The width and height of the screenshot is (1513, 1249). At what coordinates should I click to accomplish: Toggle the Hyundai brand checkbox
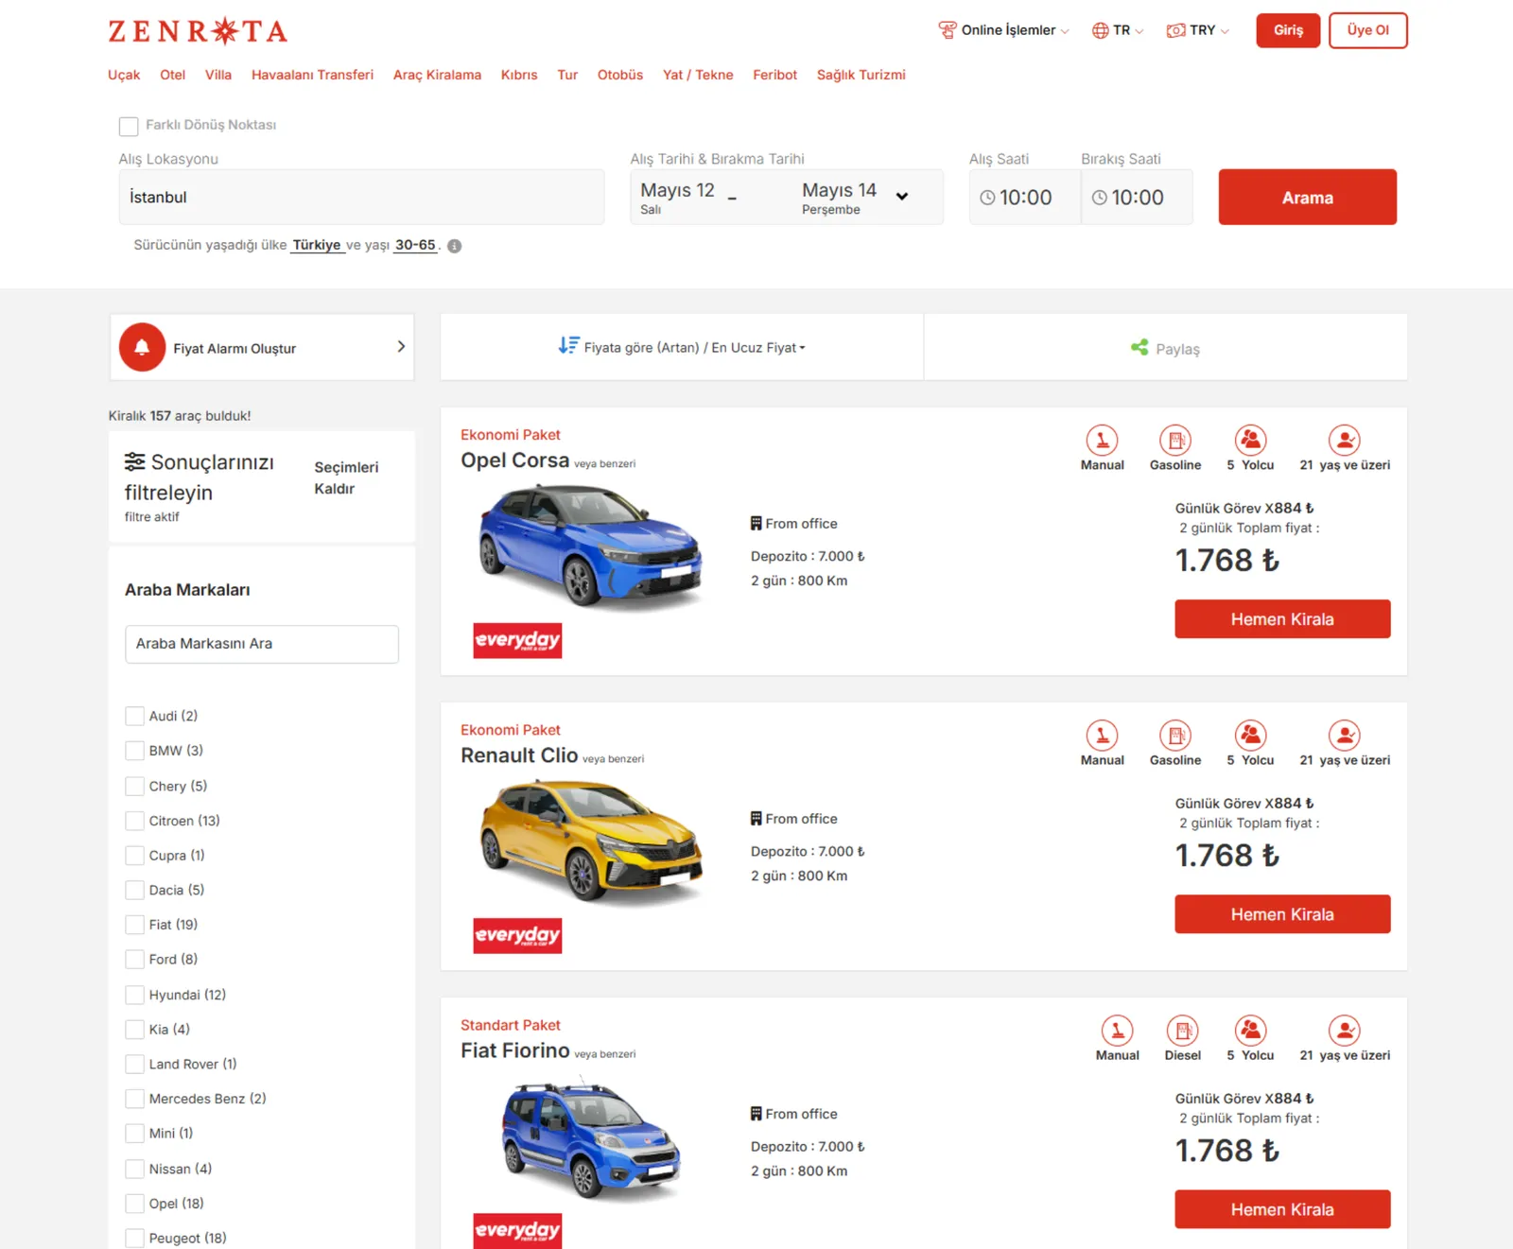coord(135,995)
